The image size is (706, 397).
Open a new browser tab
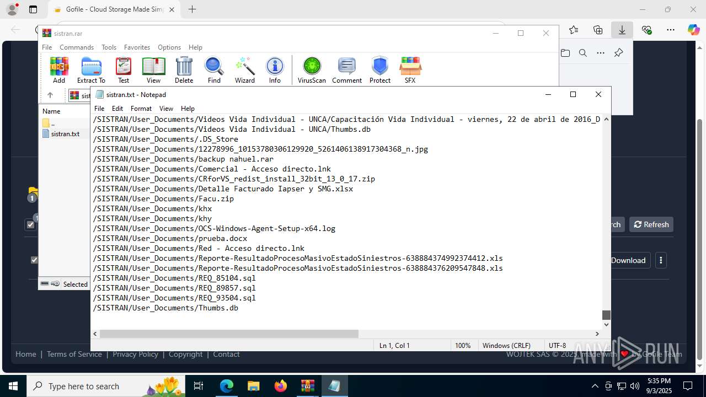192,9
